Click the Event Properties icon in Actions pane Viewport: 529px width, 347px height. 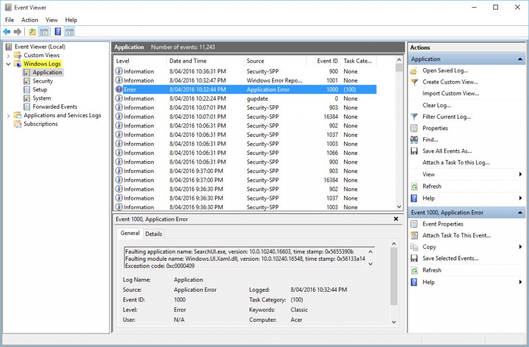click(x=413, y=224)
